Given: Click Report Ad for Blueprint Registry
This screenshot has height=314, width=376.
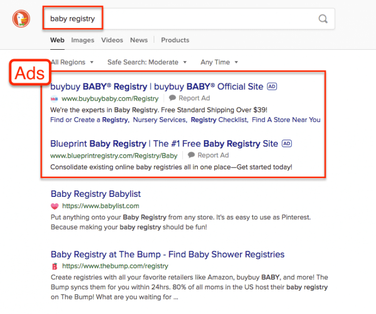Looking at the screenshot, I should (x=213, y=155).
